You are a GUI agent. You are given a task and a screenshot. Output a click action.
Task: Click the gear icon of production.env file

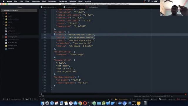point(6,40)
